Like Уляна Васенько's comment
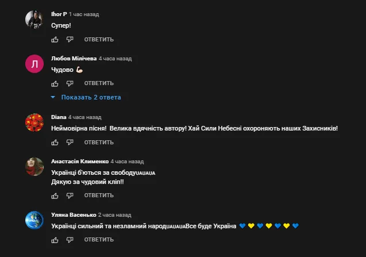Image resolution: width=366 pixels, height=257 pixels. coord(55,240)
